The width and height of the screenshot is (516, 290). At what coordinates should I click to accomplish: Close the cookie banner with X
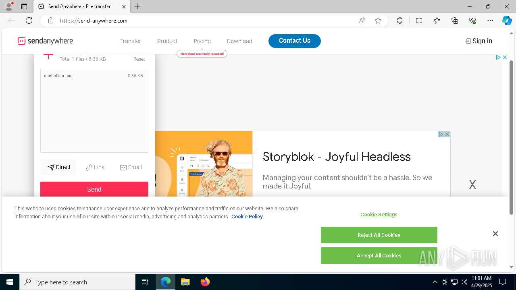click(x=495, y=234)
